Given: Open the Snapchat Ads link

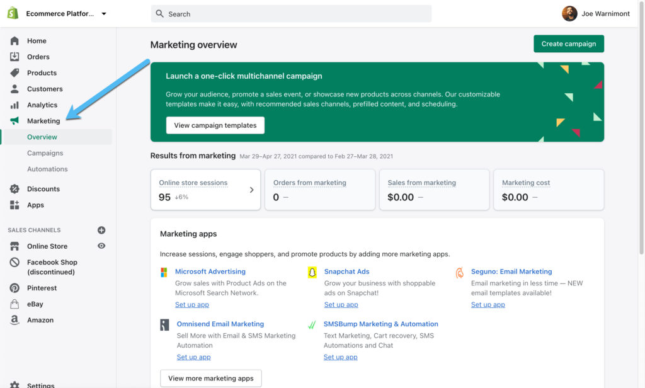Looking at the screenshot, I should pyautogui.click(x=347, y=271).
